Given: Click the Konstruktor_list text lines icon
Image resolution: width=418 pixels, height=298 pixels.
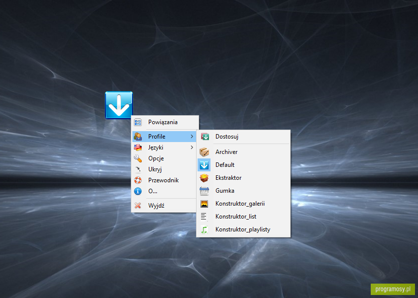Looking at the screenshot, I should click(204, 217).
